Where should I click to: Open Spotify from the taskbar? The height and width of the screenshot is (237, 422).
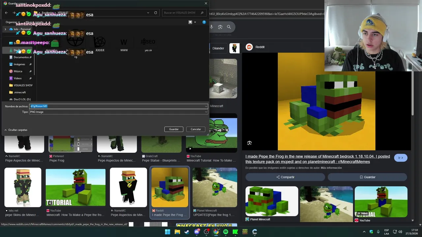[x=226, y=232]
